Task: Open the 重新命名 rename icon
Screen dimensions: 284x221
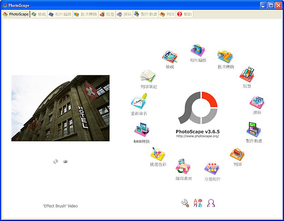Action: tap(139, 101)
